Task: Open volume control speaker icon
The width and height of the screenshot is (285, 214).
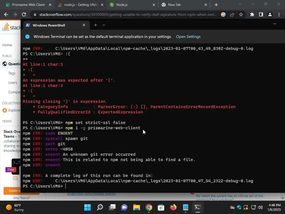Action: 260,207
